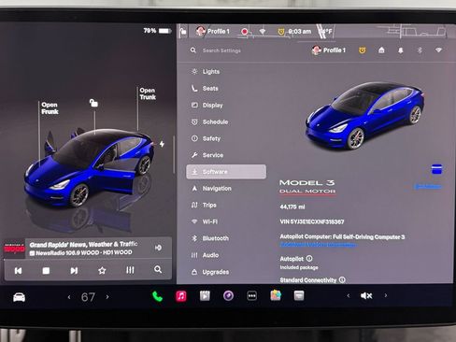Viewport: 456px width, 342px height.
Task: Tap Wi-Fi icon in settings header
Action: (x=438, y=50)
